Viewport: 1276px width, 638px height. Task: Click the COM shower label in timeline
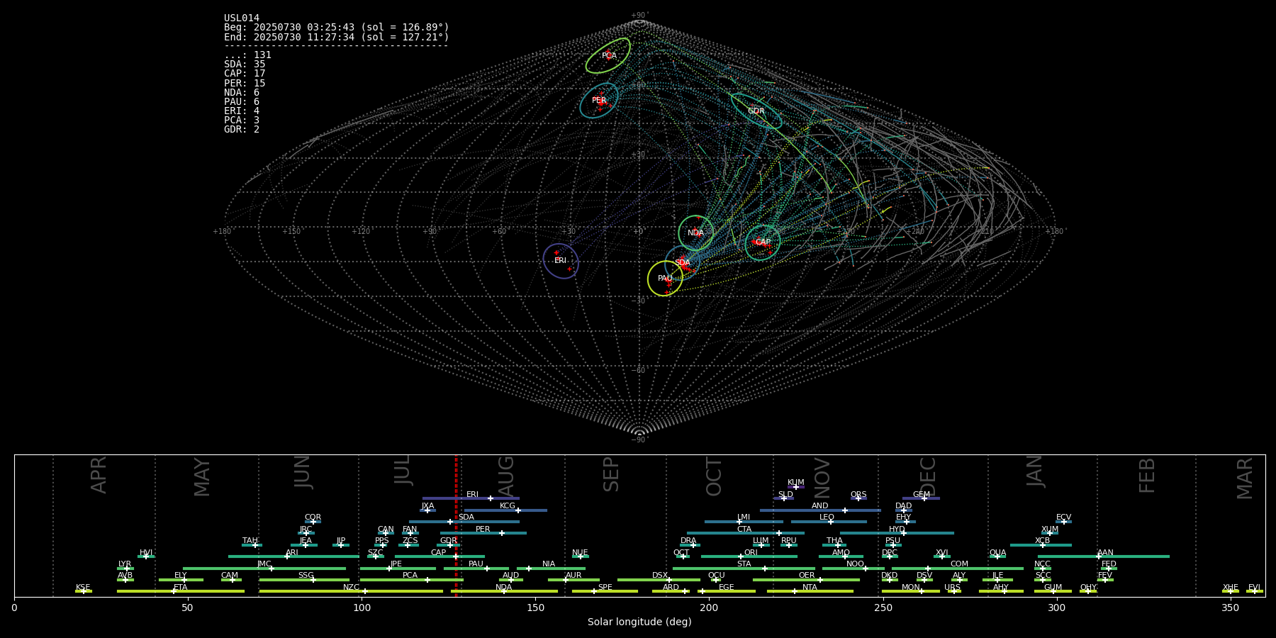(x=959, y=564)
